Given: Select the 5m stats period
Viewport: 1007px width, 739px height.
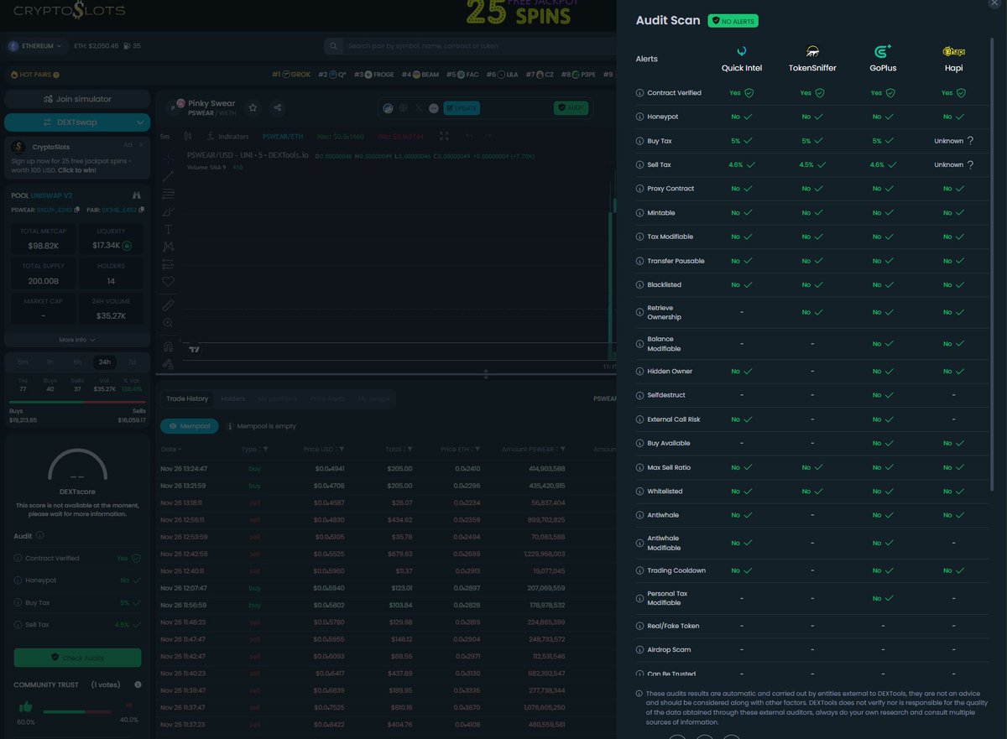Looking at the screenshot, I should click(23, 362).
